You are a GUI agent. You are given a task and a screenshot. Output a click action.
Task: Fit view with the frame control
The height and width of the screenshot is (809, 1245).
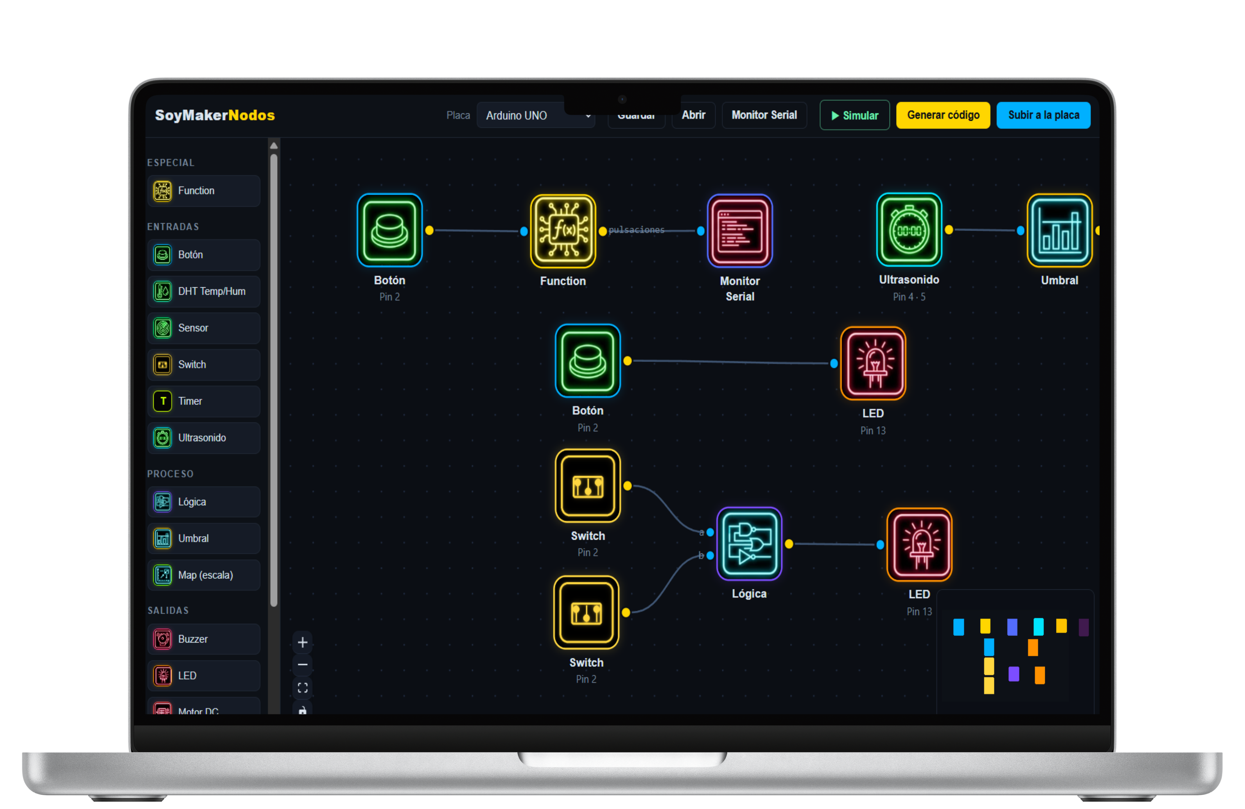302,688
